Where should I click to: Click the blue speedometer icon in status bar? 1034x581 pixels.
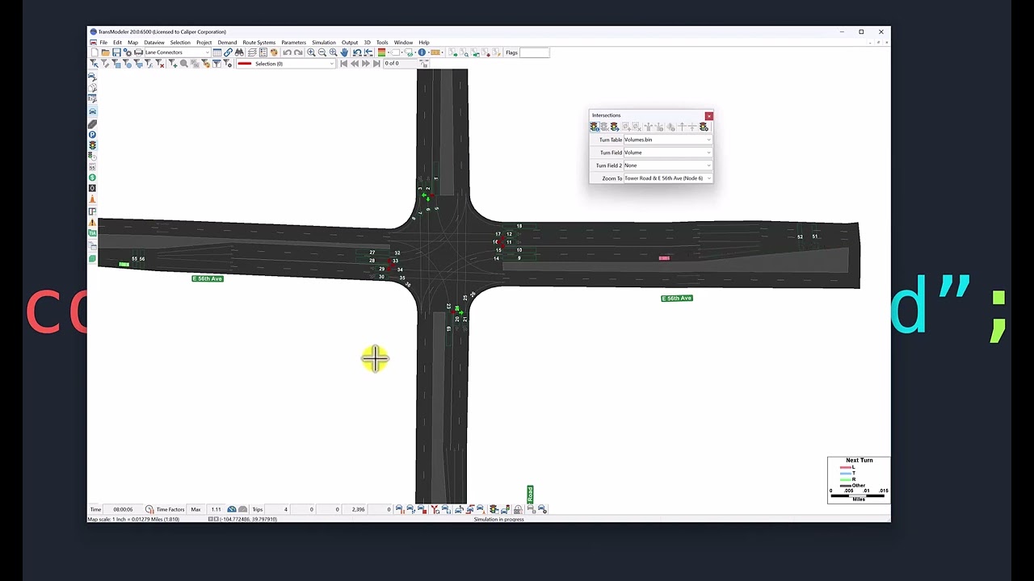click(x=232, y=509)
